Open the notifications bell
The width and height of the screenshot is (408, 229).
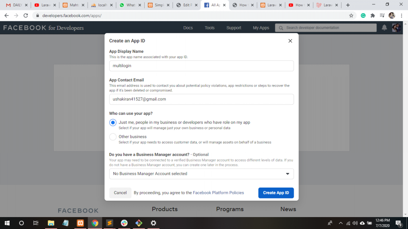384,27
